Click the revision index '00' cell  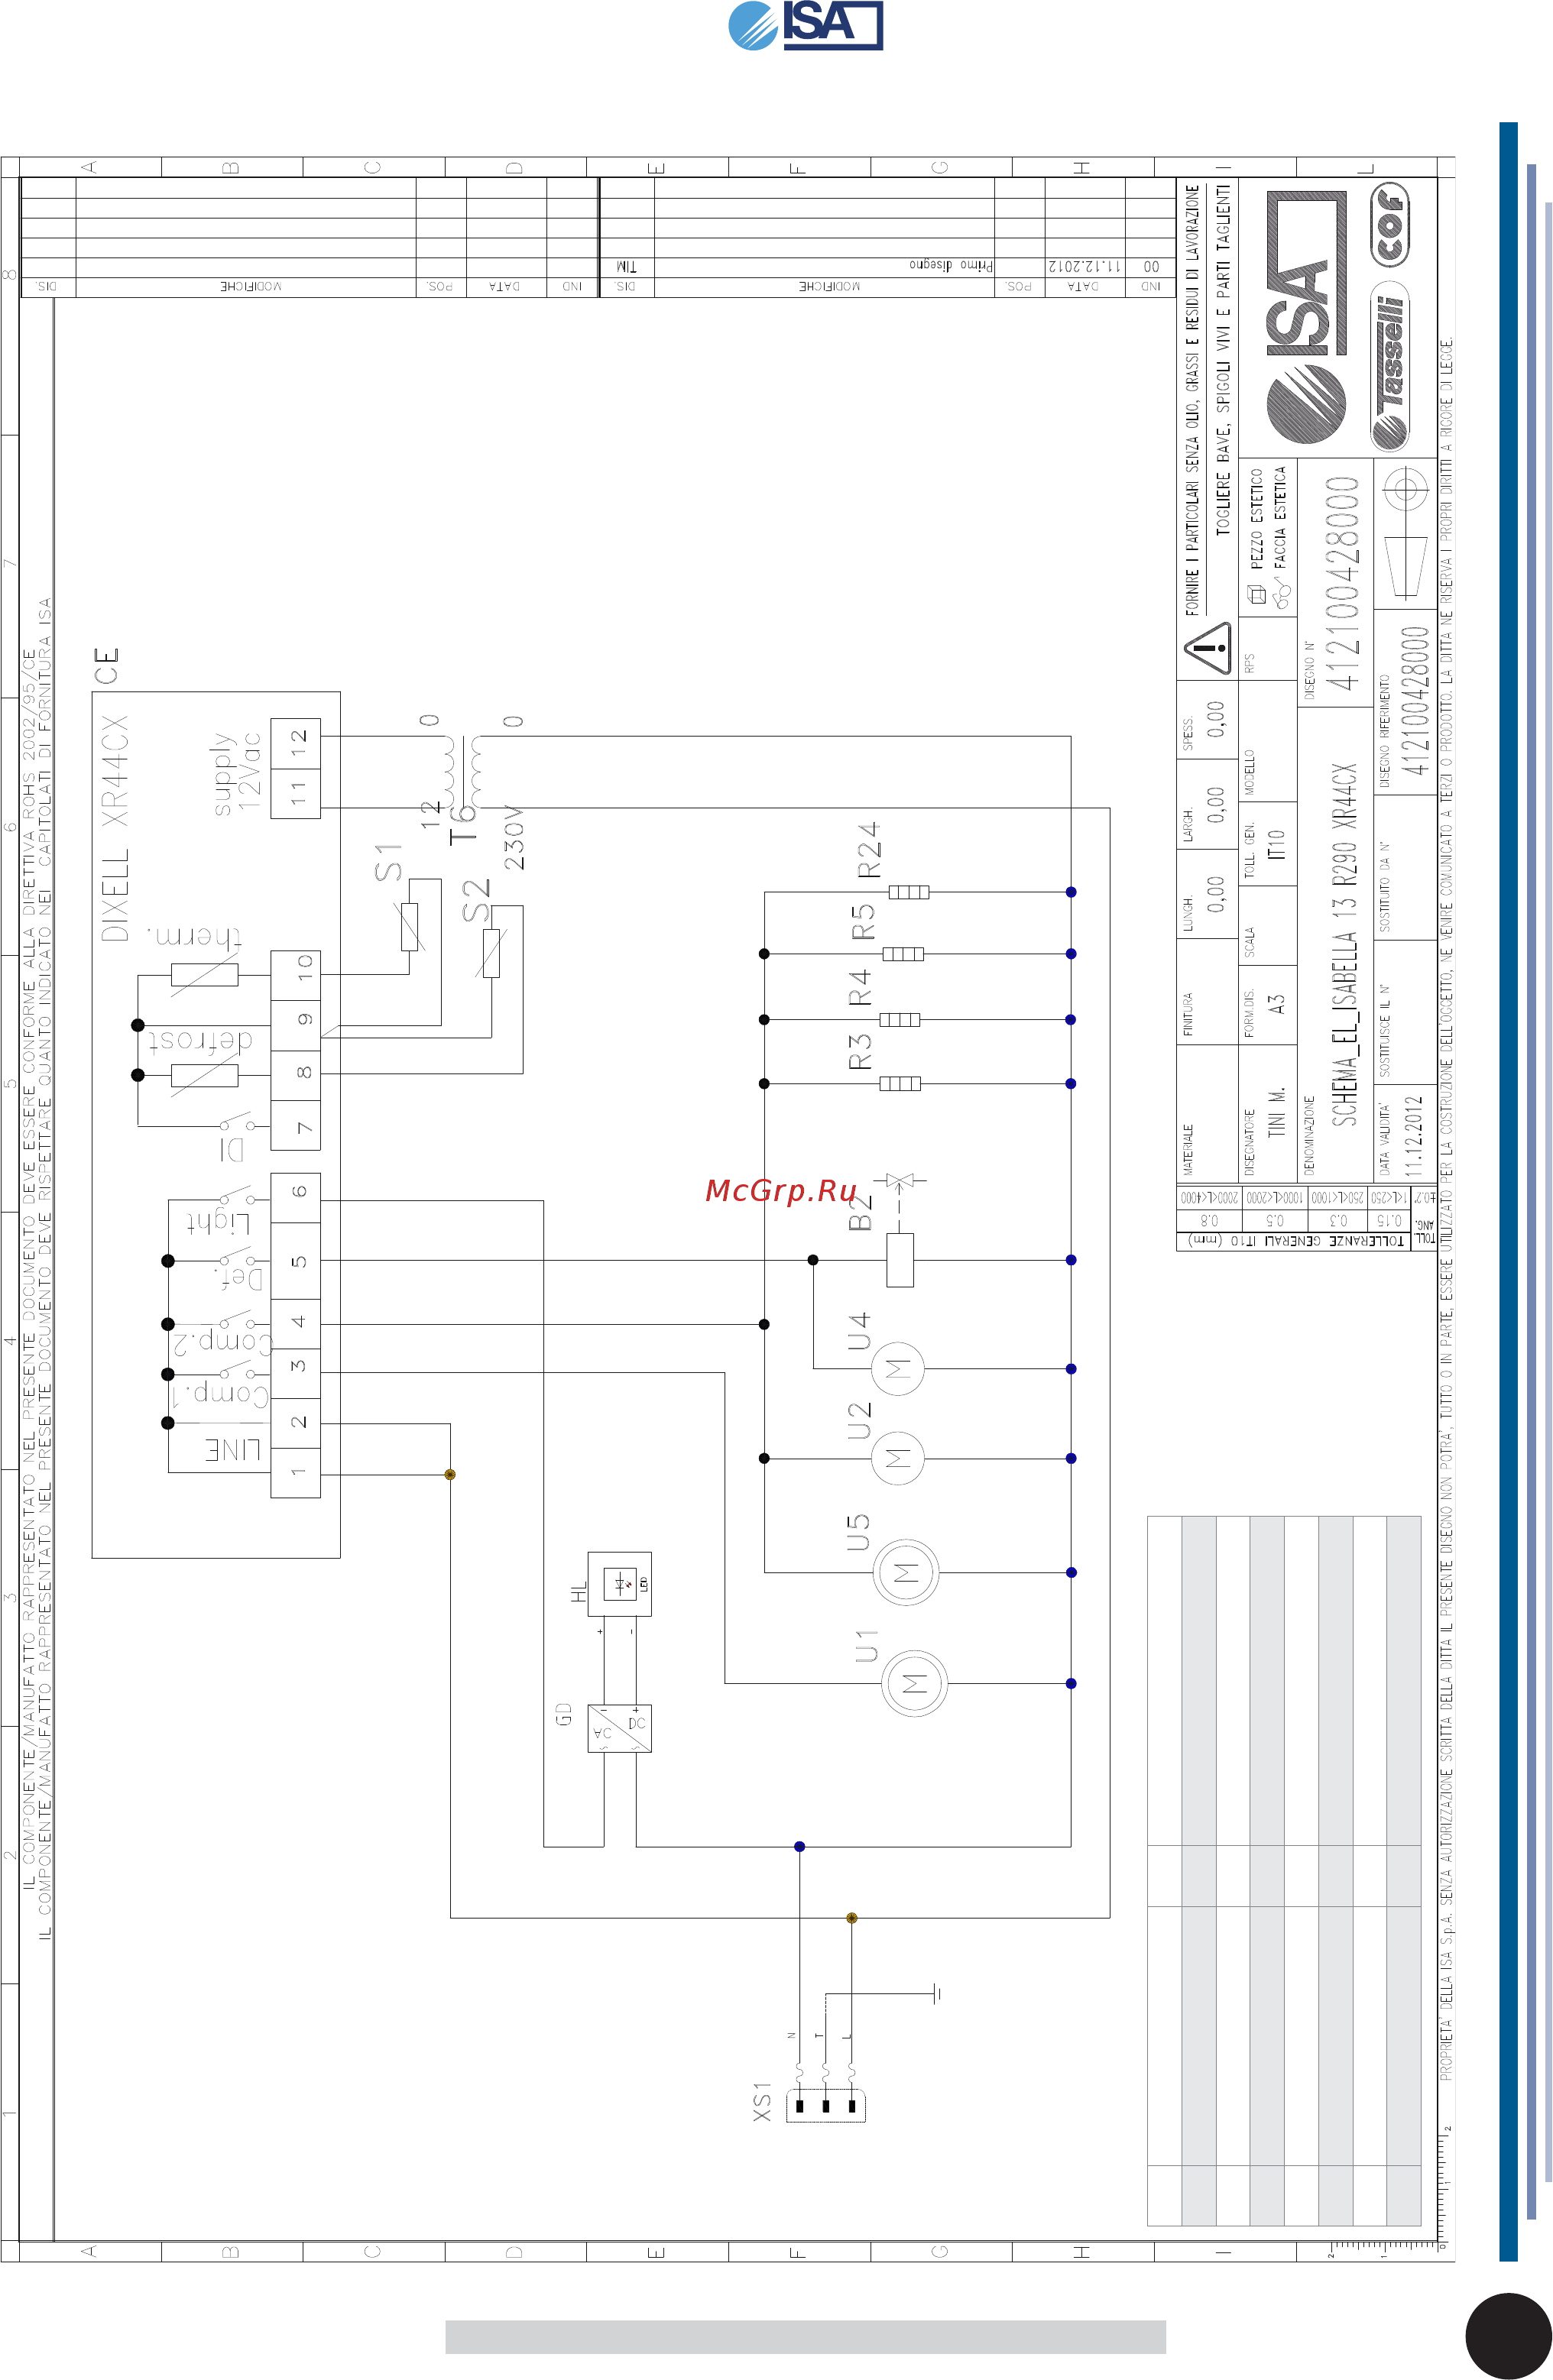(1150, 267)
